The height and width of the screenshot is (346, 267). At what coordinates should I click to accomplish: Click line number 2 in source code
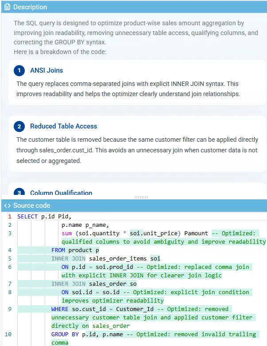tap(10, 225)
